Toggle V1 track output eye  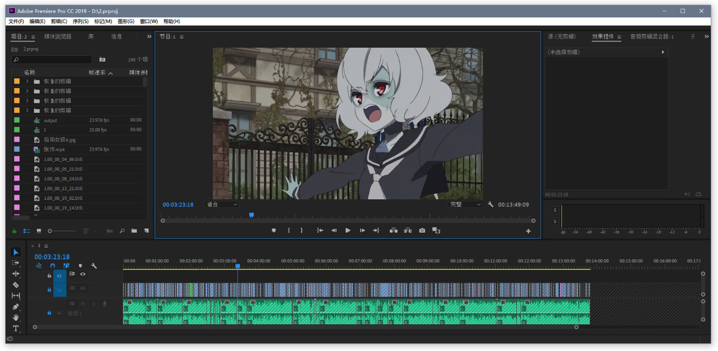click(83, 288)
